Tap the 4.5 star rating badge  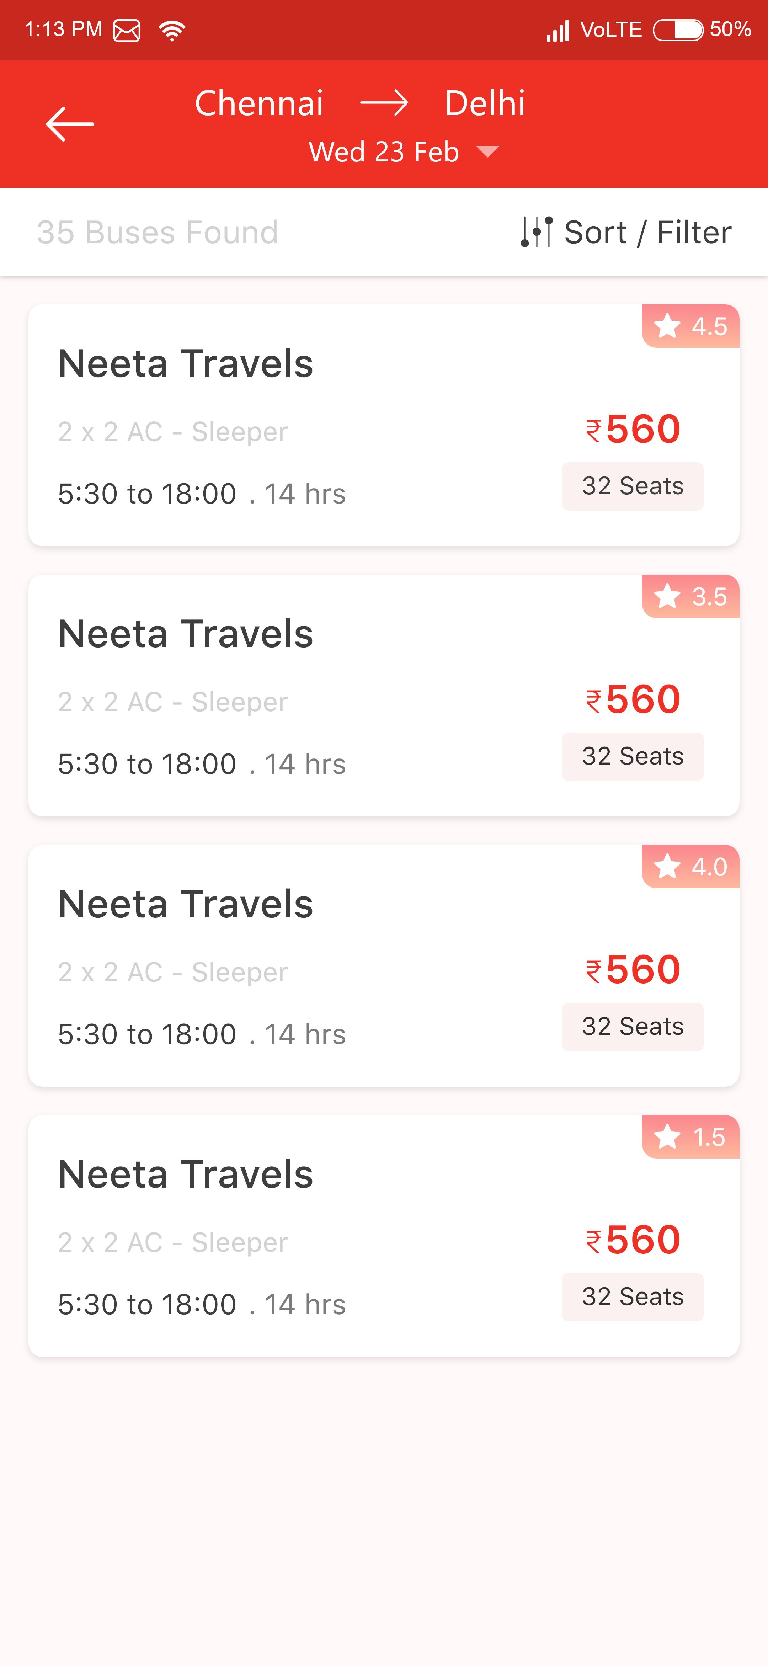[690, 326]
